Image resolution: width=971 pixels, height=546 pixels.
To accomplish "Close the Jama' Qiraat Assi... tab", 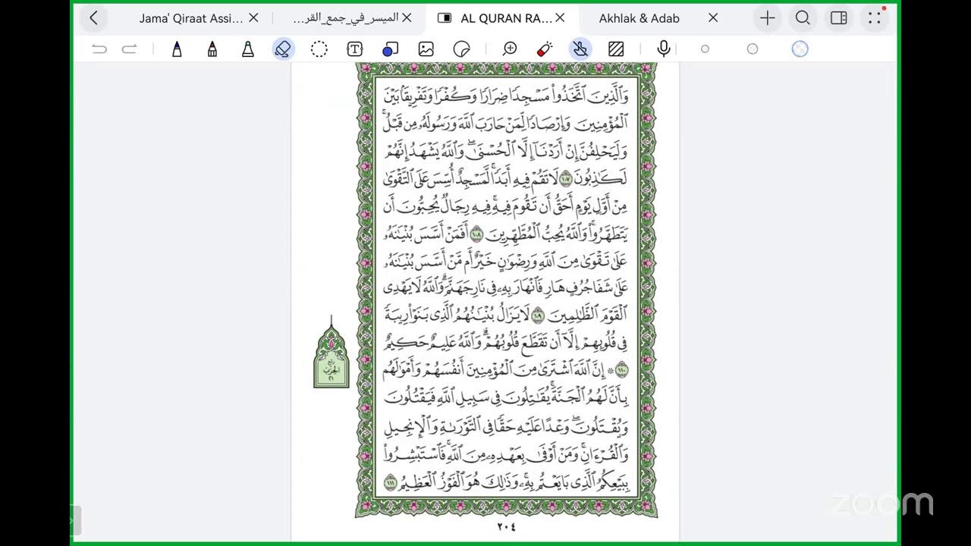I will pos(253,18).
